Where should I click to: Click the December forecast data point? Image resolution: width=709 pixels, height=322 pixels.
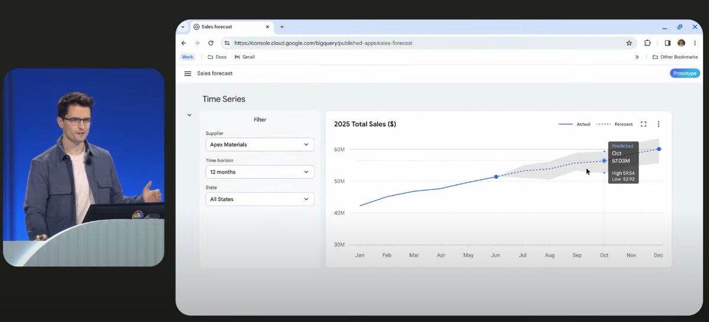click(x=659, y=149)
